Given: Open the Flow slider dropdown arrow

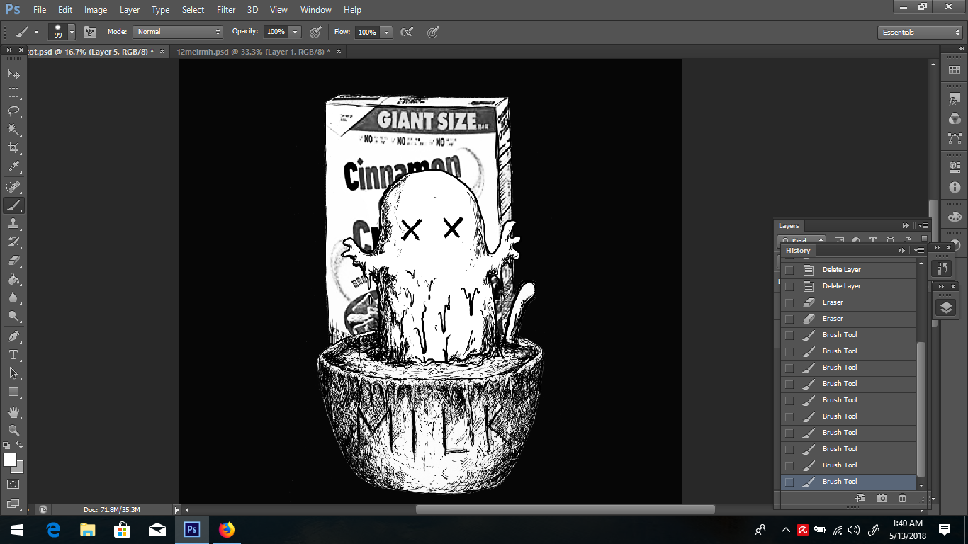Looking at the screenshot, I should coord(386,32).
